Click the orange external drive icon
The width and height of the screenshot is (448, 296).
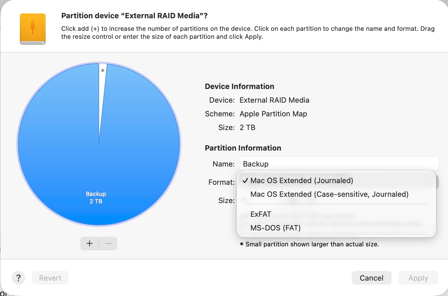point(33,29)
